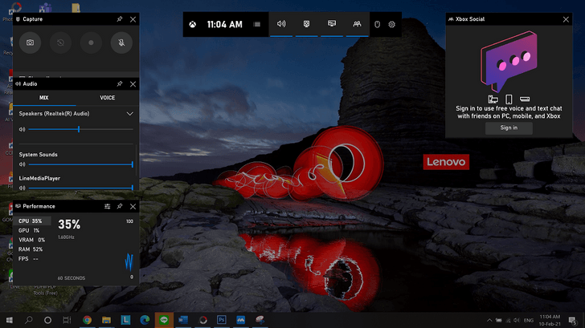Open Cortana from the taskbar
The width and height of the screenshot is (585, 328).
[x=47, y=320]
